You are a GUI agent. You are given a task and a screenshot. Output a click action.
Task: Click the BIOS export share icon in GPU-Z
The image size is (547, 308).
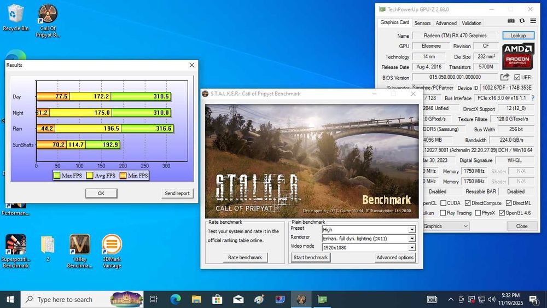504,77
